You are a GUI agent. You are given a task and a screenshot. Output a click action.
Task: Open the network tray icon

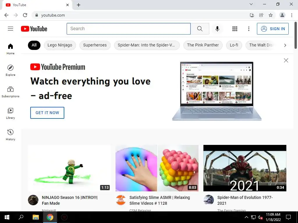[x=253, y=217]
